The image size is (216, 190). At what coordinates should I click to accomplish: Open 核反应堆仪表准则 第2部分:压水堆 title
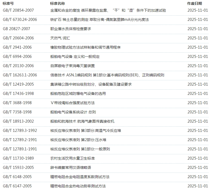pos(78,140)
